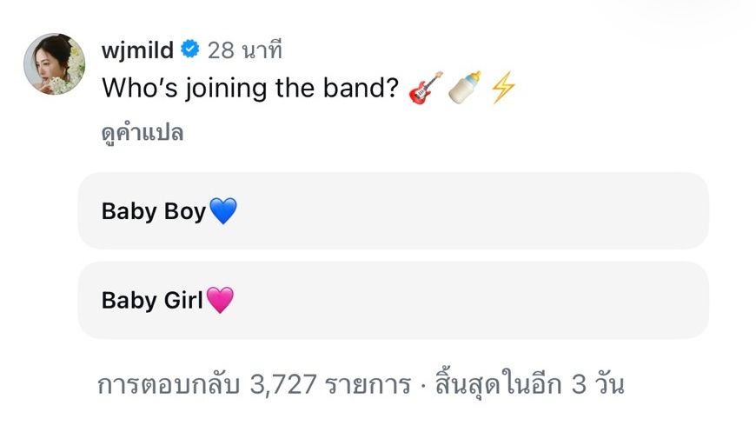Click the 28 นาที timestamp

pos(245,50)
